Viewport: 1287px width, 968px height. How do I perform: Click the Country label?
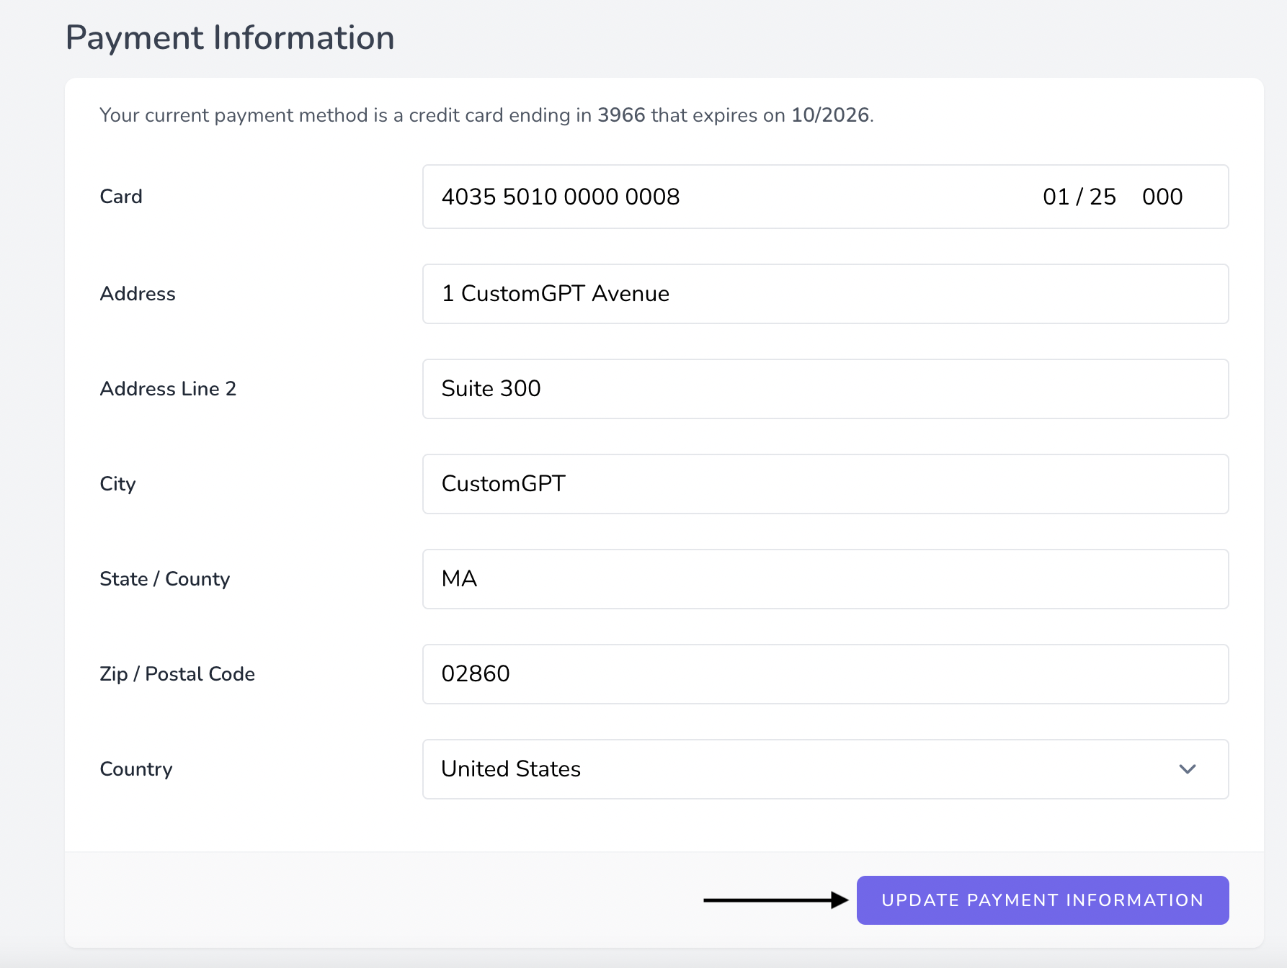(x=136, y=769)
